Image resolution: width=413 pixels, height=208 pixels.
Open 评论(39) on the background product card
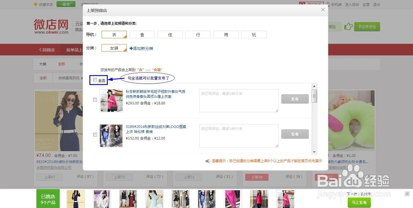click(x=294, y=176)
